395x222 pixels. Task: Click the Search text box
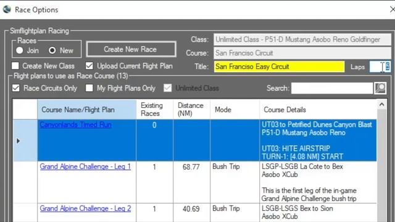pyautogui.click(x=332, y=88)
